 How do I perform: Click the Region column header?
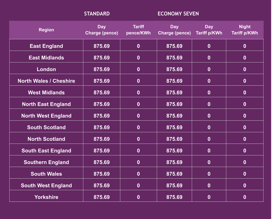click(46, 30)
